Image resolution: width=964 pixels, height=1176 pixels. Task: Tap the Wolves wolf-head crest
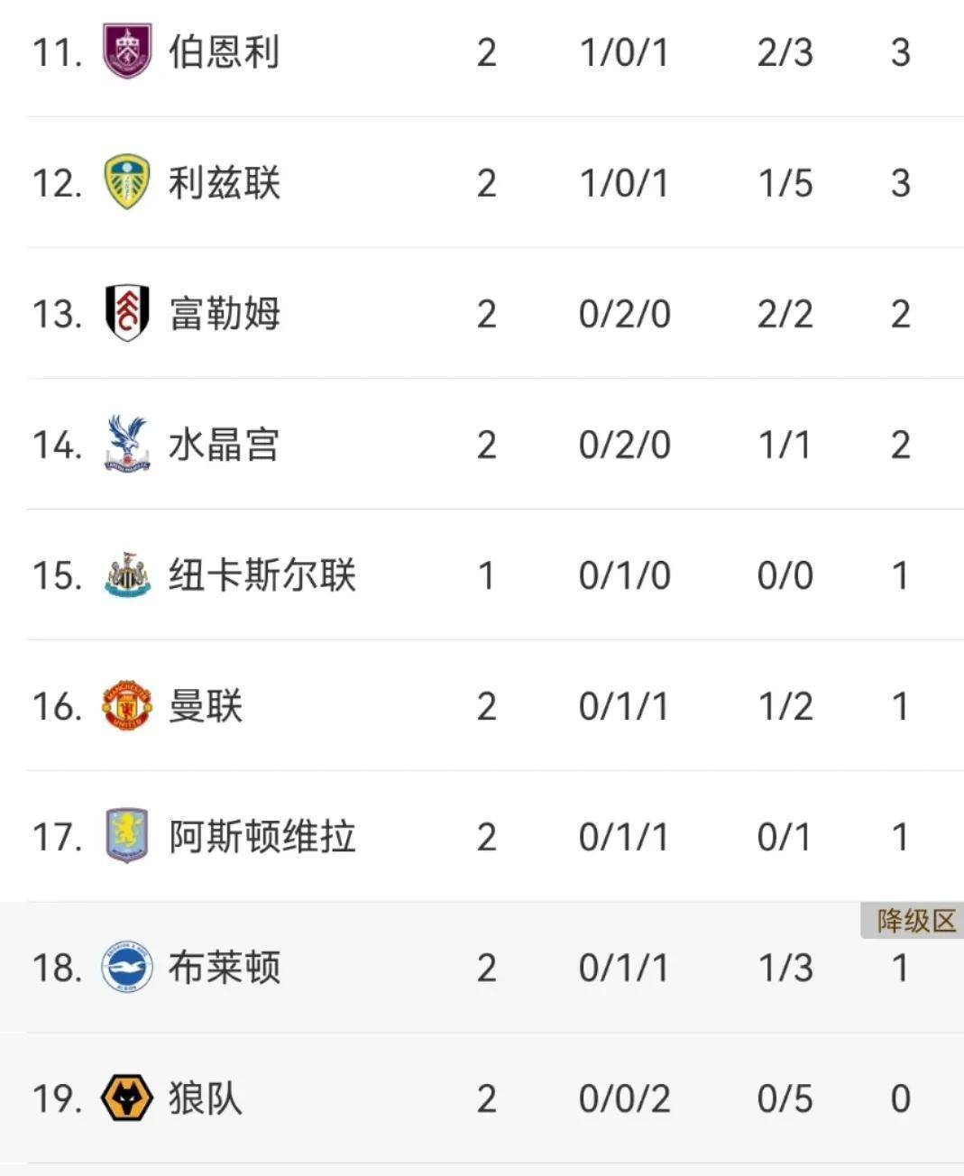tap(127, 1098)
